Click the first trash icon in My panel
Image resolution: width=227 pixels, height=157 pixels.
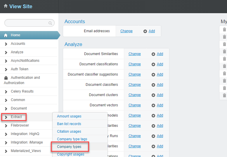pyautogui.click(x=224, y=30)
